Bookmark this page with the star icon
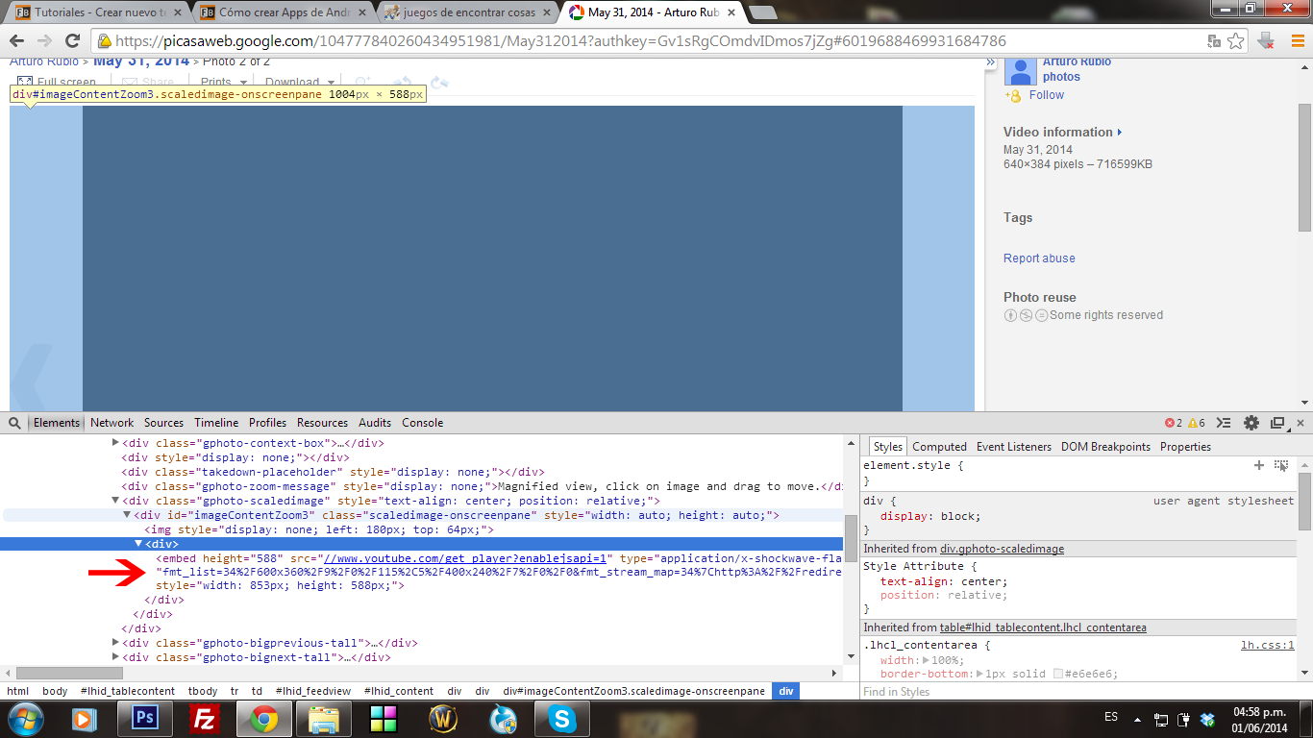This screenshot has width=1313, height=738. pos(1236,40)
